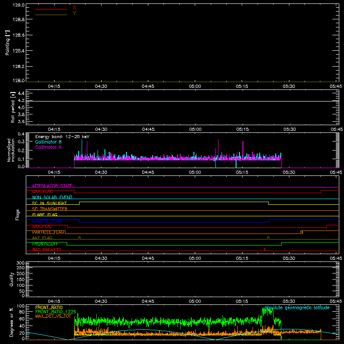Click the PARTICLE_FLAG double spike near 05:34

(x=302, y=232)
